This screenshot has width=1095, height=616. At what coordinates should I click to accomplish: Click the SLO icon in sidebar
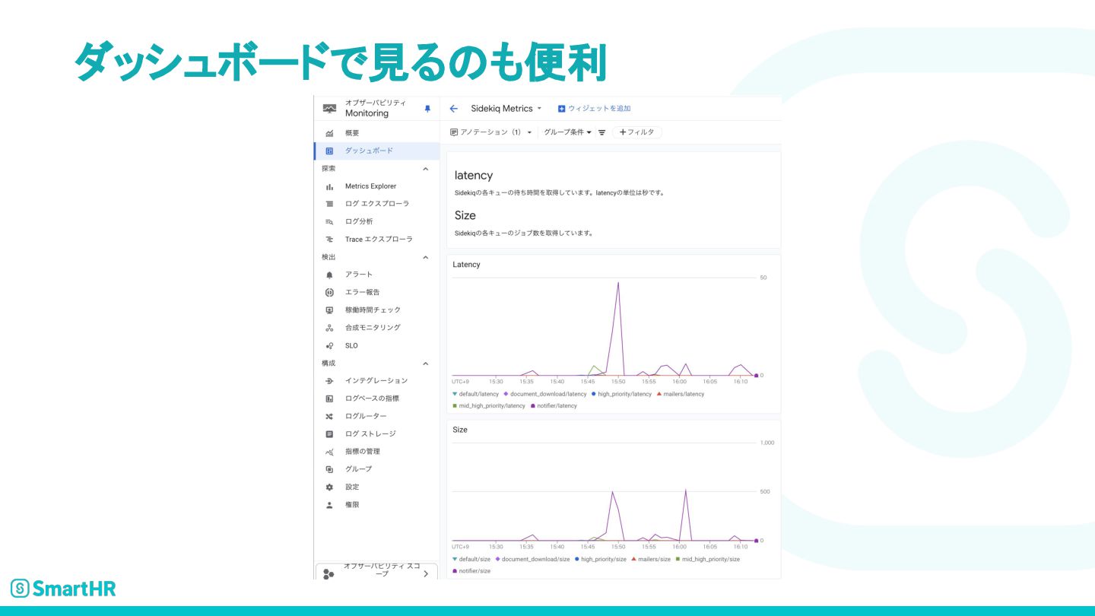click(x=329, y=345)
